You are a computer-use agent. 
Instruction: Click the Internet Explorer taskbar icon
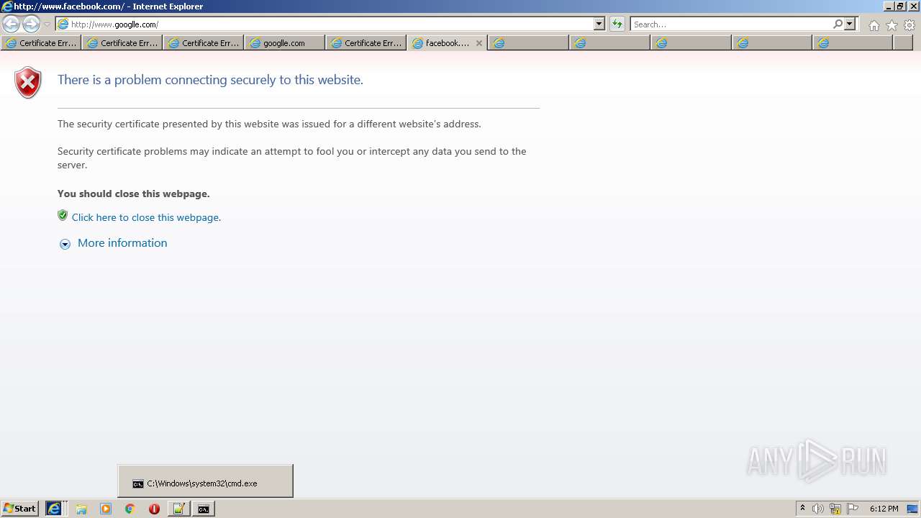55,509
